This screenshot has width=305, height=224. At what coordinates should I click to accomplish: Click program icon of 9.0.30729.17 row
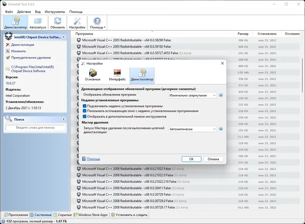(x=79, y=207)
